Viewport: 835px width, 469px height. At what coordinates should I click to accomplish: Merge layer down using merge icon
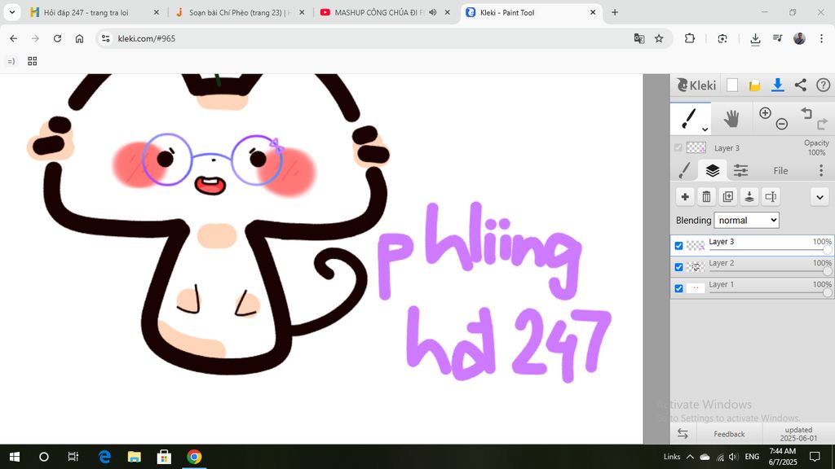pos(749,196)
